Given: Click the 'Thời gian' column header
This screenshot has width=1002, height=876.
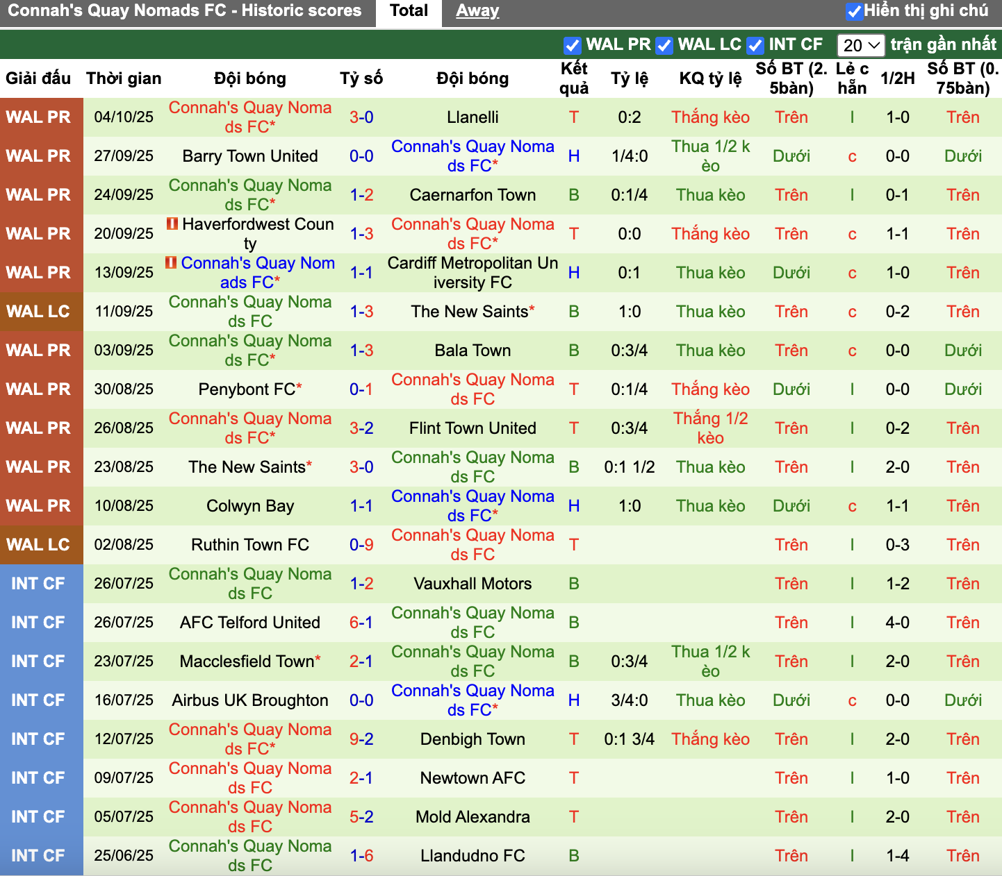Looking at the screenshot, I should point(124,78).
